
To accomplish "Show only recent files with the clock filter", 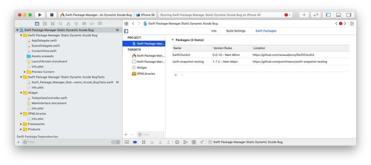I will pyautogui.click(x=113, y=142).
